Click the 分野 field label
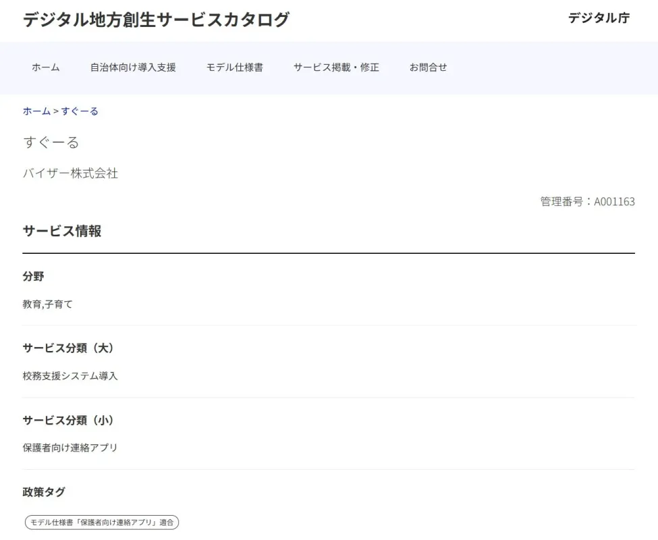658x540 pixels. click(x=33, y=276)
